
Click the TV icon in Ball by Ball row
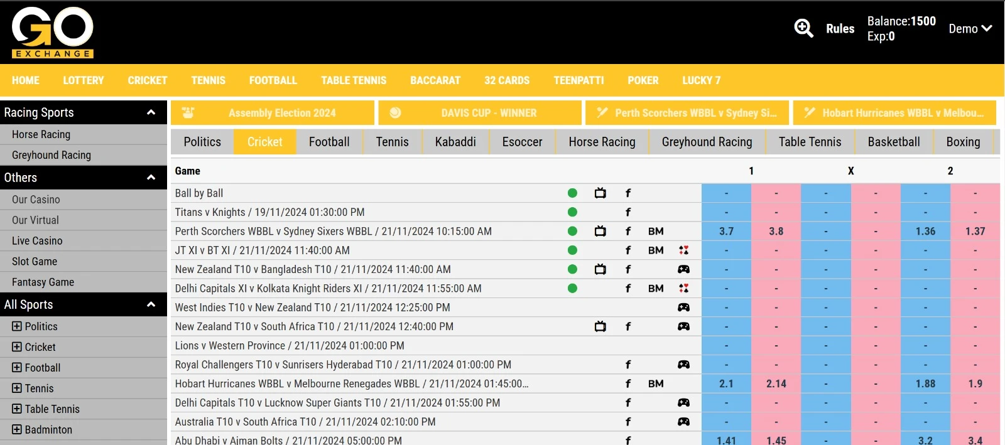[600, 193]
